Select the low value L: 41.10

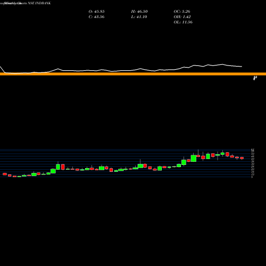(x=139, y=17)
